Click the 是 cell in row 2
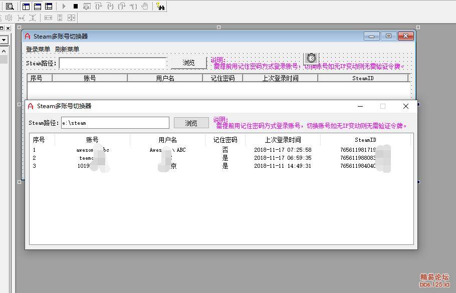This screenshot has height=293, width=456. [x=225, y=158]
